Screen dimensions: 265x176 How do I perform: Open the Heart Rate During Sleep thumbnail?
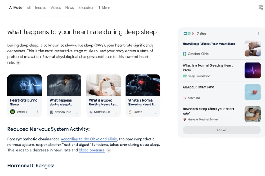click(25, 85)
